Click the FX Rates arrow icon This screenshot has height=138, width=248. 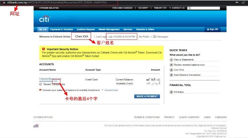171,92
